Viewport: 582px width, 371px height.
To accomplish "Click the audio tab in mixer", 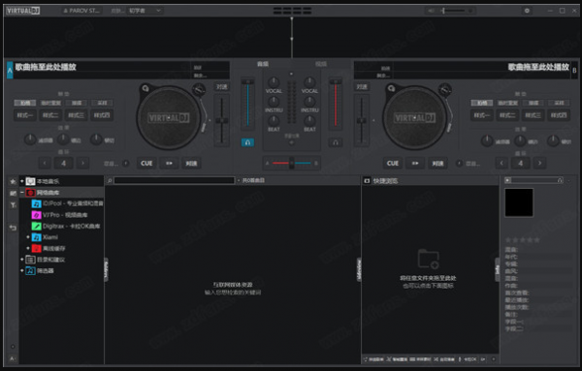I will [x=263, y=64].
